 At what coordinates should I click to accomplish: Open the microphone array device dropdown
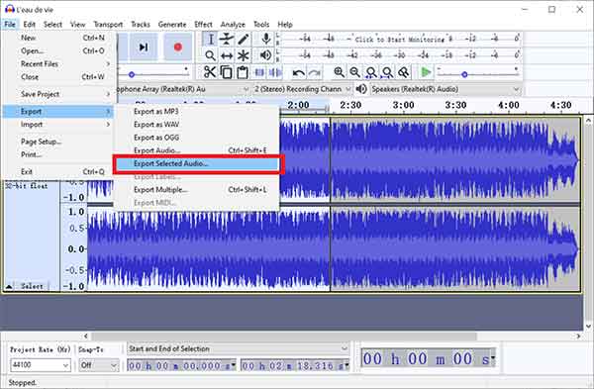184,89
